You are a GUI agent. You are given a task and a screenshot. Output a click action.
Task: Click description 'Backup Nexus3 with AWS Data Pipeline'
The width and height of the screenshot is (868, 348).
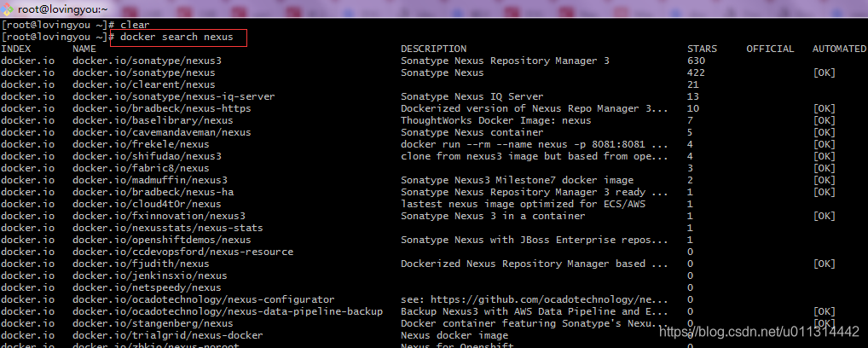pyautogui.click(x=535, y=311)
